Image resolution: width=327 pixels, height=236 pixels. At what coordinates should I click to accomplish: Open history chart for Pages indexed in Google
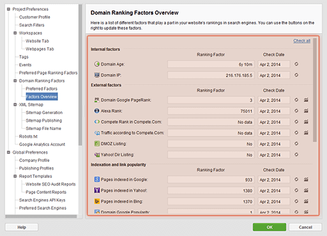click(306, 179)
